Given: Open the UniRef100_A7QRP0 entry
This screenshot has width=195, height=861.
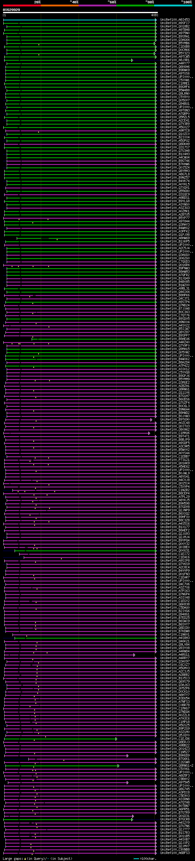Looking at the screenshot, I should pos(175,114).
